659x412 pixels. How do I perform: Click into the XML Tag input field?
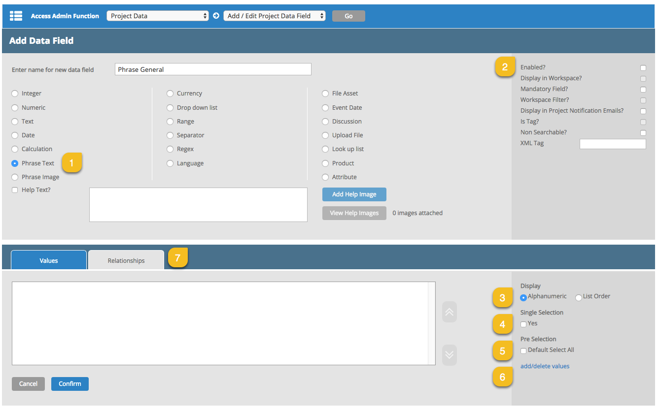click(x=612, y=144)
